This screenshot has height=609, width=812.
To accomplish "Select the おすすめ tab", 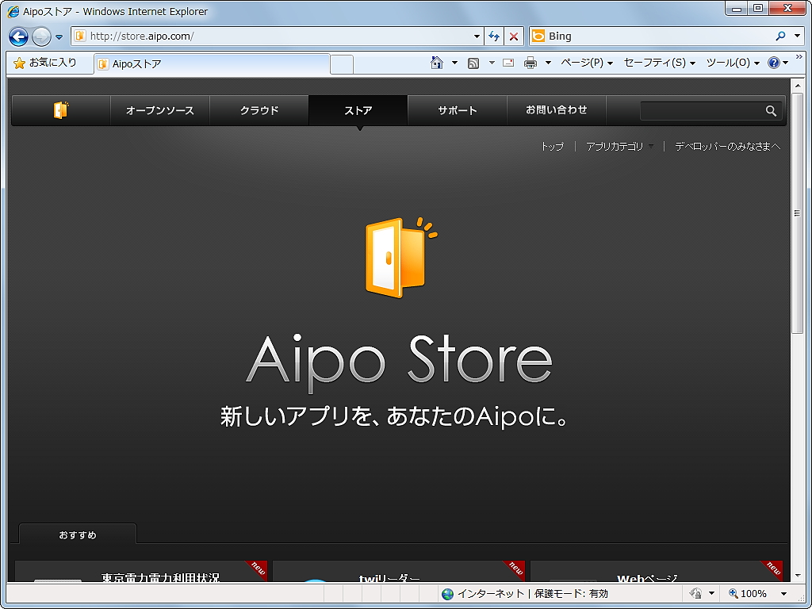I will pyautogui.click(x=76, y=534).
